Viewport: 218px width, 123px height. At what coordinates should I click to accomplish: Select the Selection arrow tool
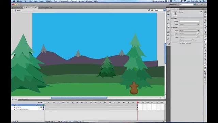coord(205,12)
